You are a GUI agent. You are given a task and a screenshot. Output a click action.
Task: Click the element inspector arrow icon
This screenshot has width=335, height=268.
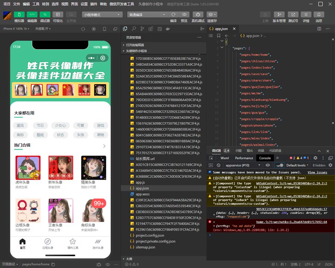[211, 158]
